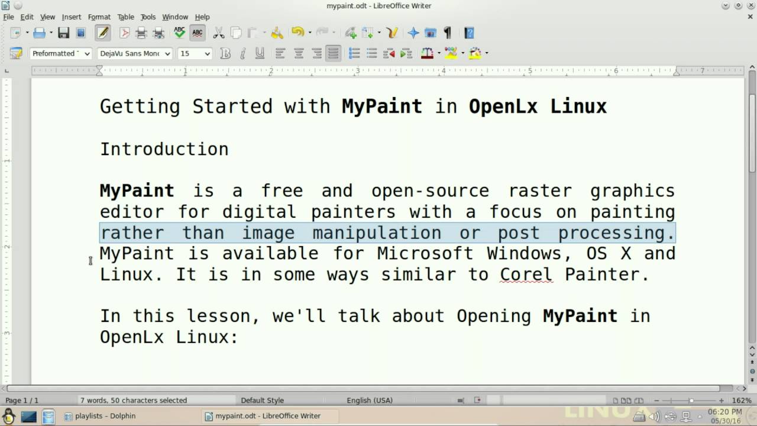The height and width of the screenshot is (426, 757).
Task: Open the Insert menu
Action: pyautogui.click(x=72, y=17)
